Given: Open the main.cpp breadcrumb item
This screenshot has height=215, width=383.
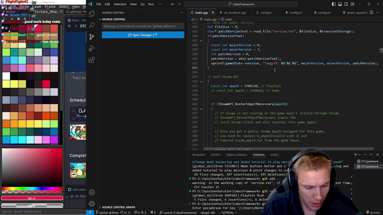Looking at the screenshot, I should 208,19.
